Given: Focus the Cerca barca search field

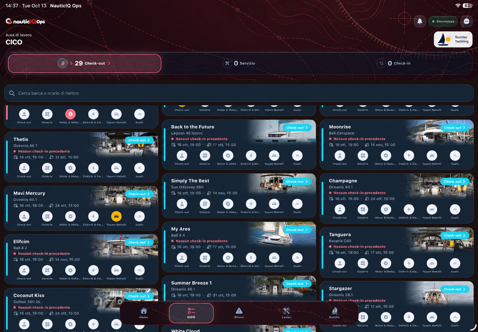Looking at the screenshot, I should 239,93.
